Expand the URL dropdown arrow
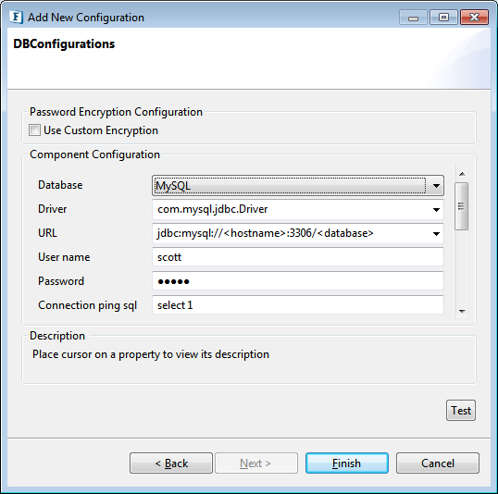Image resolution: width=498 pixels, height=494 pixels. click(x=436, y=234)
